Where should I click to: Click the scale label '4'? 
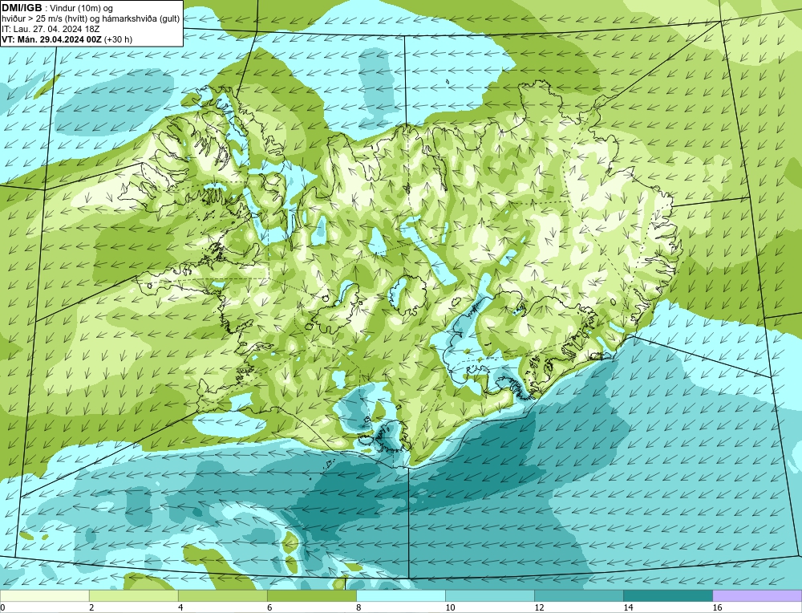180,607
